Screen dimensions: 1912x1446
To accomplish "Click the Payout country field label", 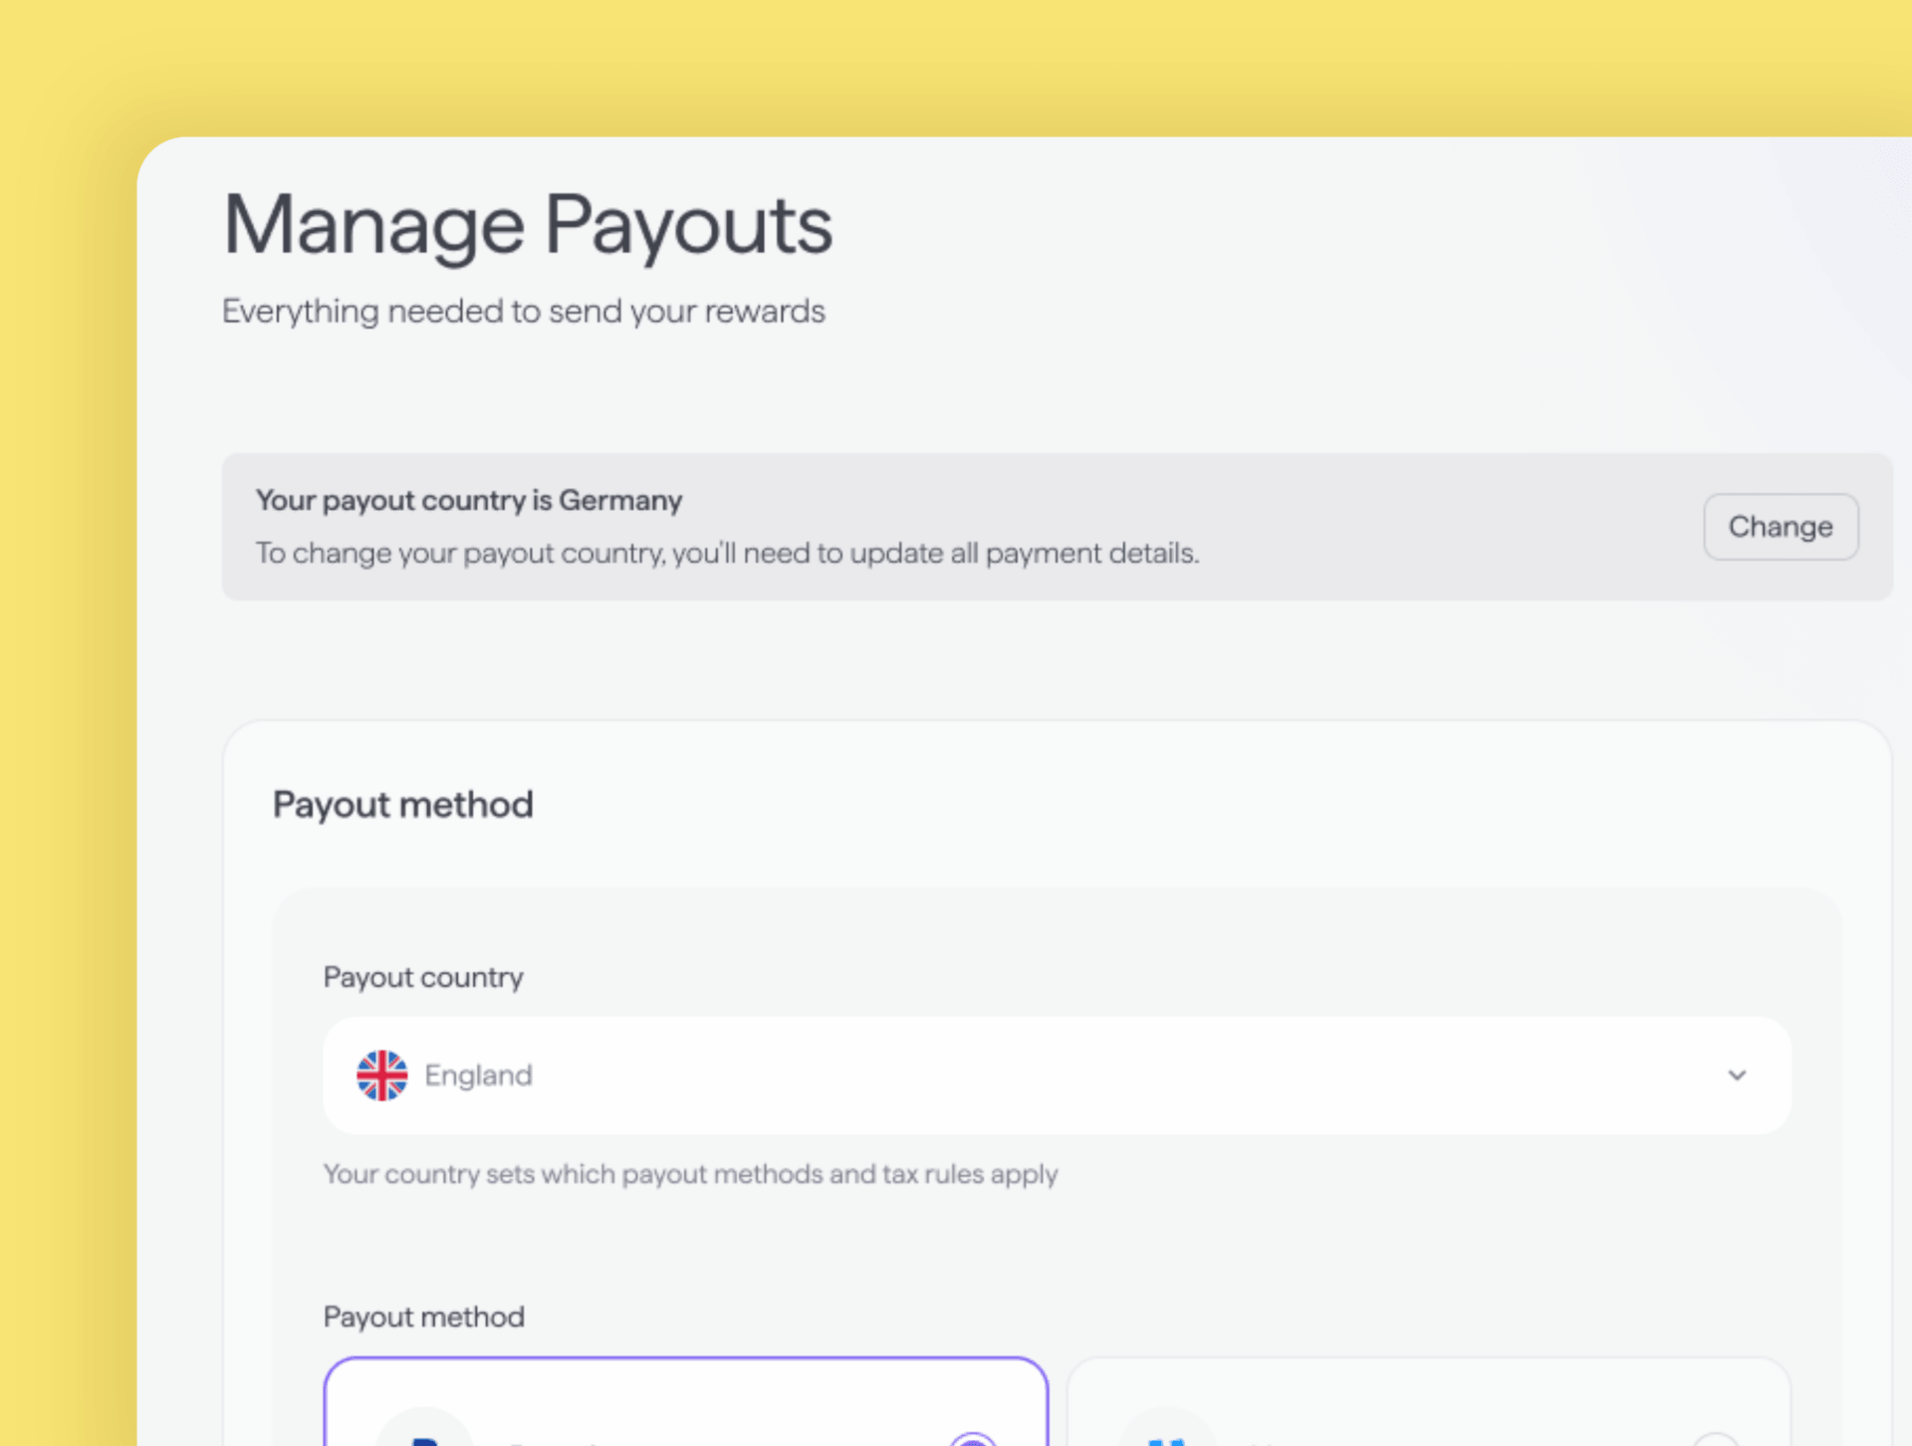I will (x=423, y=977).
